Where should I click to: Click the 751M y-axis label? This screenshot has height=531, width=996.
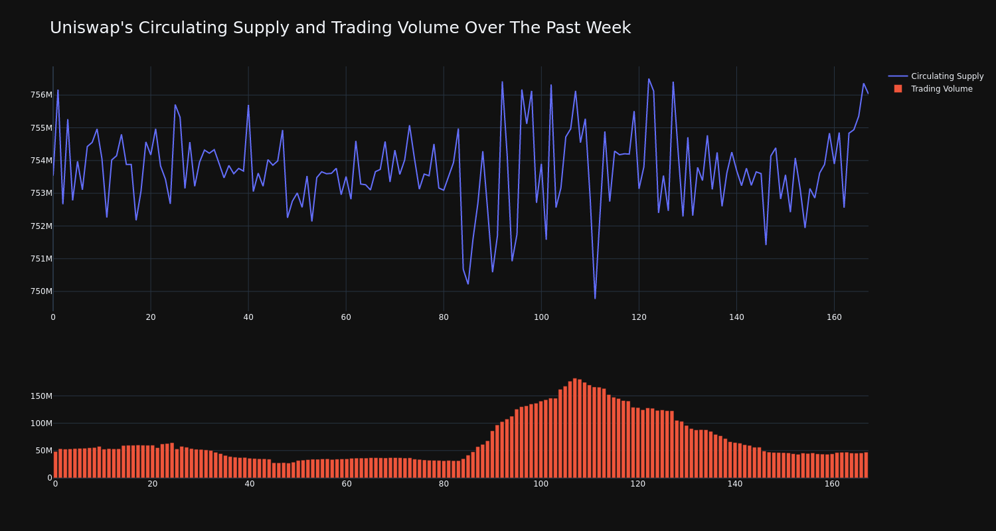tap(41, 259)
